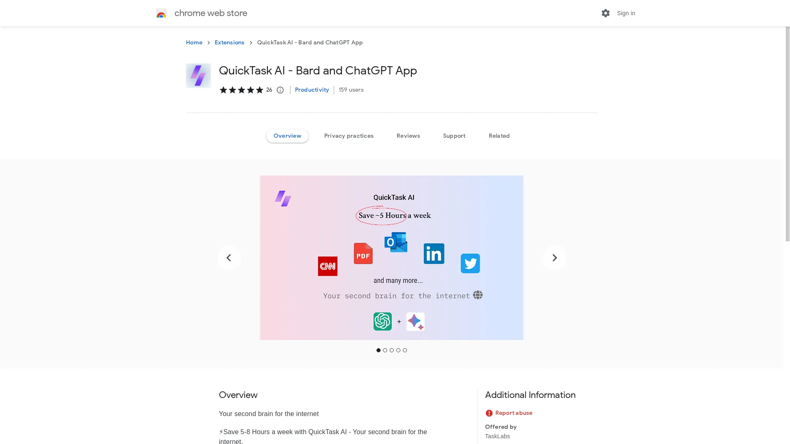790x444 pixels.
Task: Open the rating info icon
Action: [x=280, y=90]
